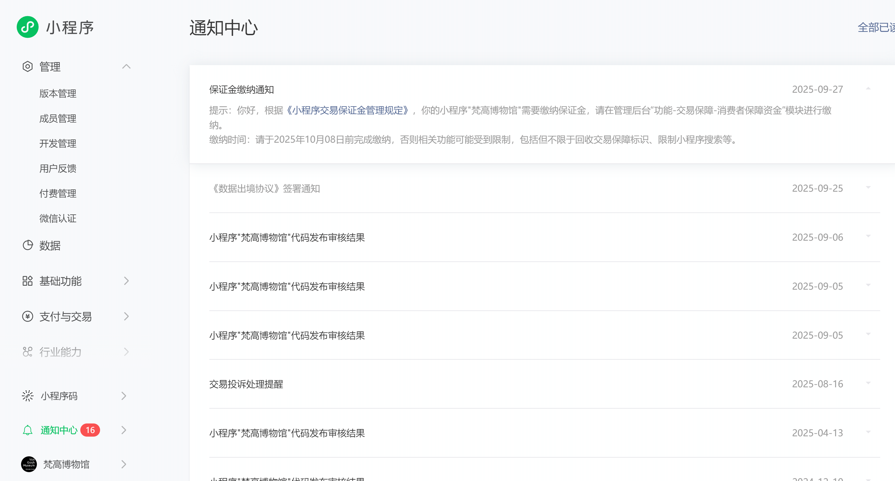Collapse the 保证金缴纳通知 notification
The height and width of the screenshot is (481, 895).
(868, 89)
